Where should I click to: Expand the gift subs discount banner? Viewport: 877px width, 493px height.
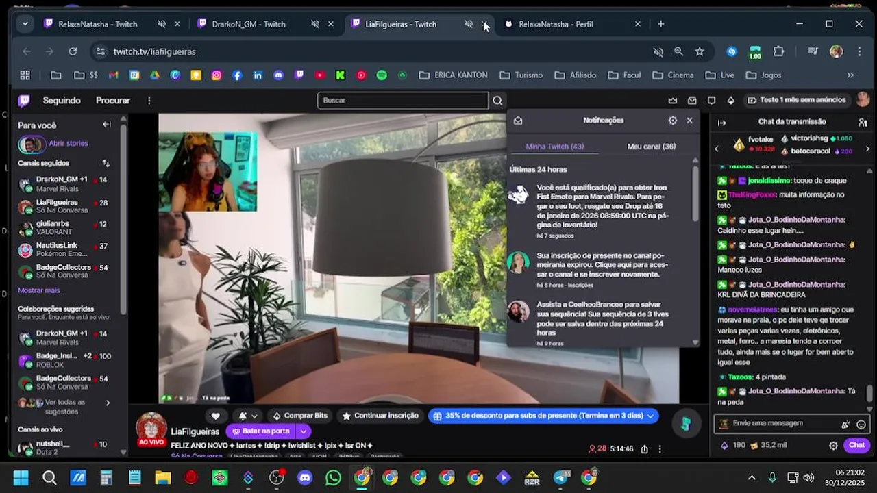tap(650, 416)
